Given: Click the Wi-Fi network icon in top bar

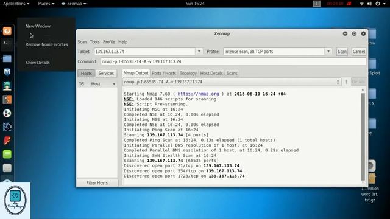Looking at the screenshot, I should [361, 4].
